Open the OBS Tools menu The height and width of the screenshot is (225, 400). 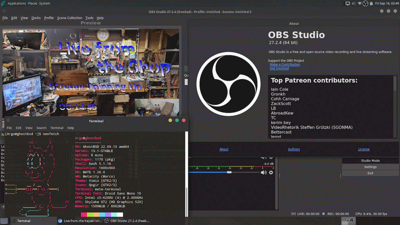coord(89,18)
